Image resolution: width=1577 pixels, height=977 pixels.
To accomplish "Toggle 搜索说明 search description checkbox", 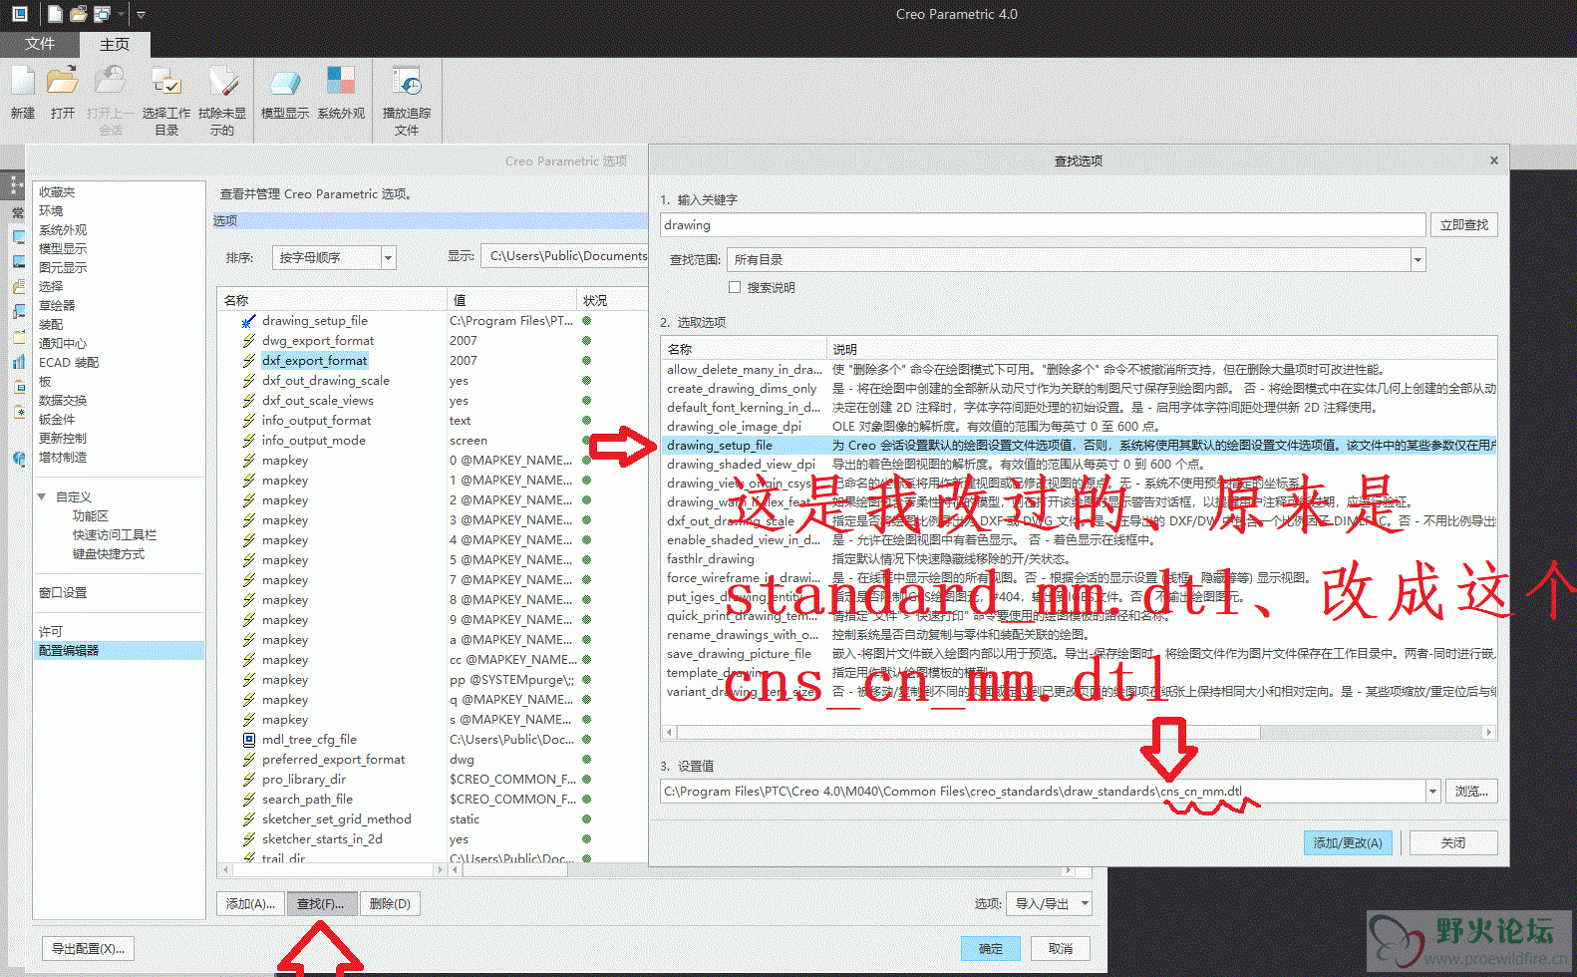I will pyautogui.click(x=735, y=287).
